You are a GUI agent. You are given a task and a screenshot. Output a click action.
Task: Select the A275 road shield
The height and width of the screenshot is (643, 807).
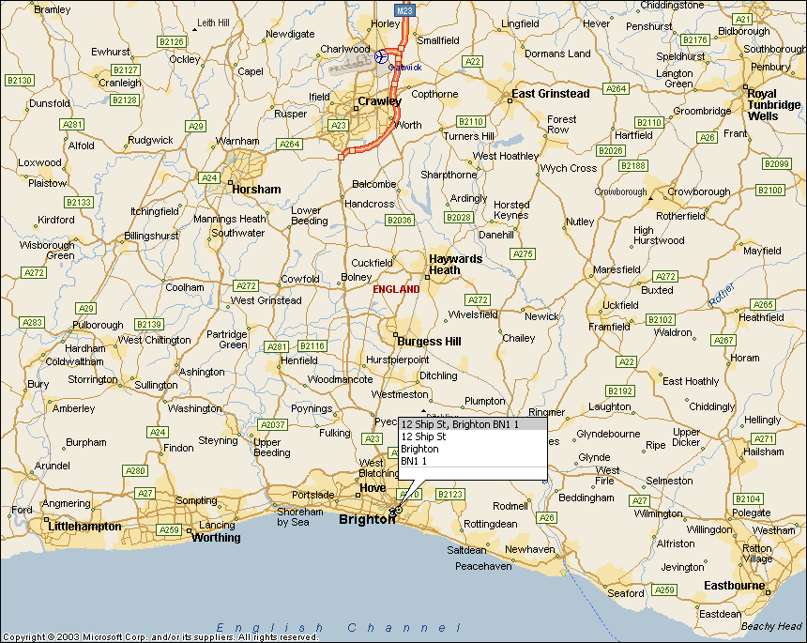point(522,254)
